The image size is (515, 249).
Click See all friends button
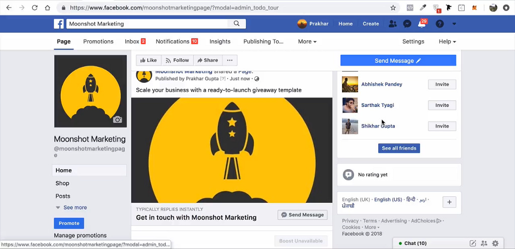tap(399, 148)
